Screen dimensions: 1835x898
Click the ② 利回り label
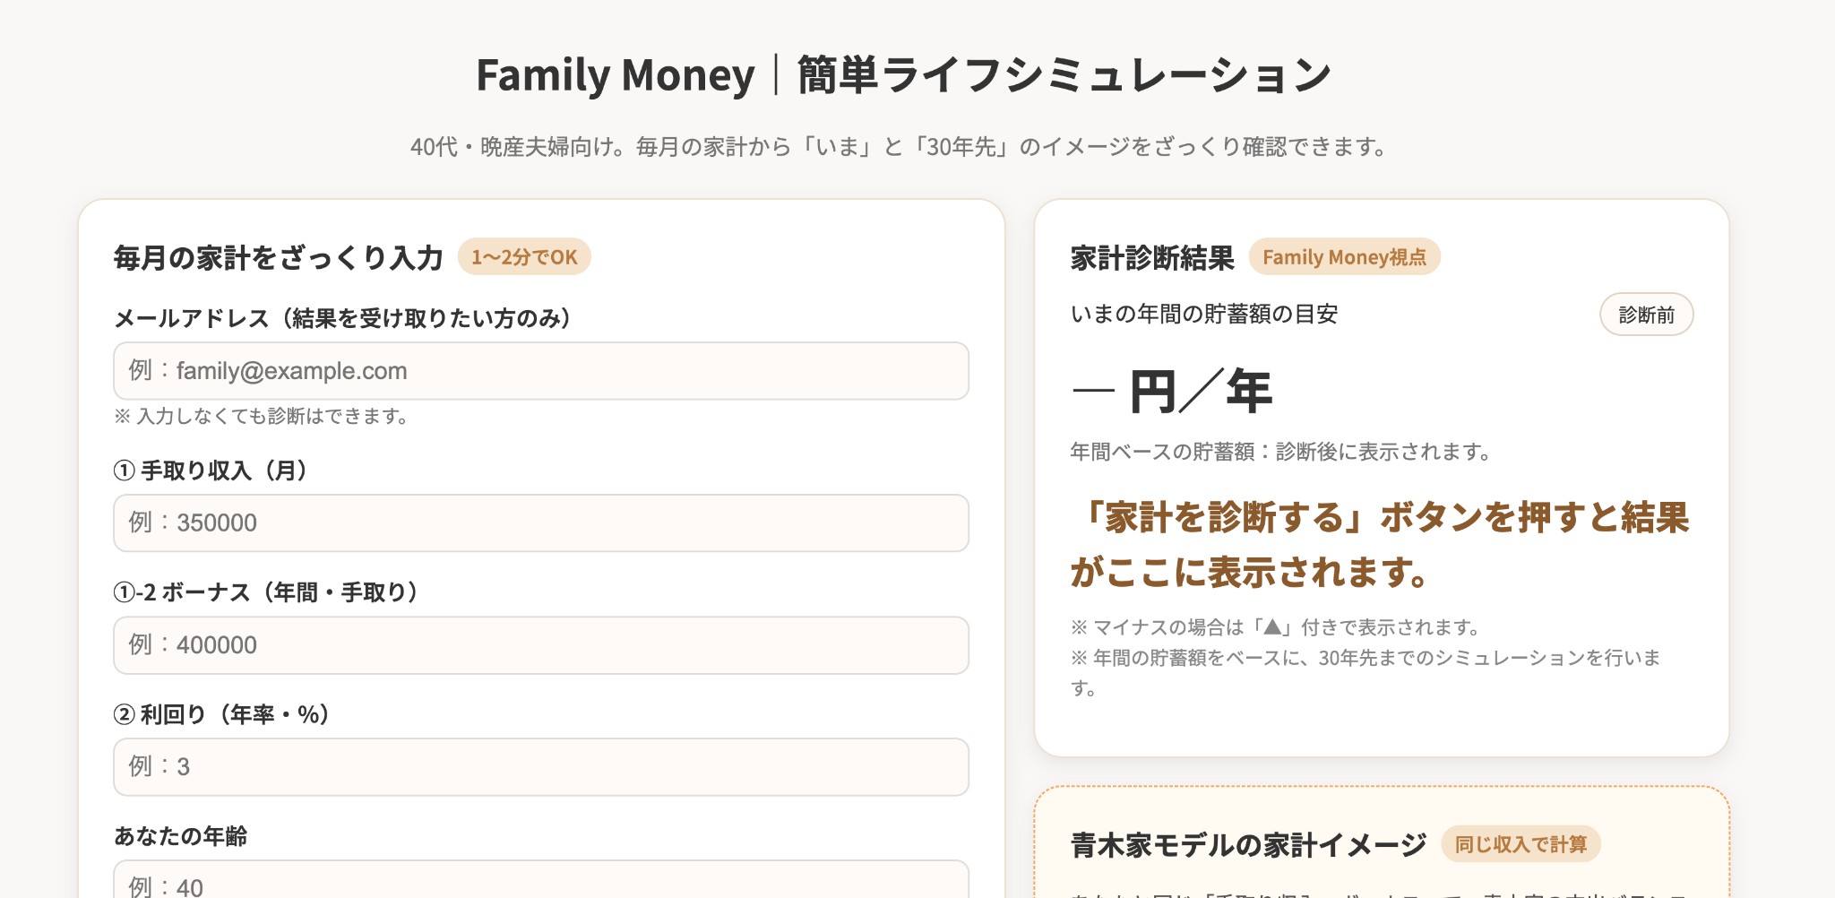click(221, 714)
